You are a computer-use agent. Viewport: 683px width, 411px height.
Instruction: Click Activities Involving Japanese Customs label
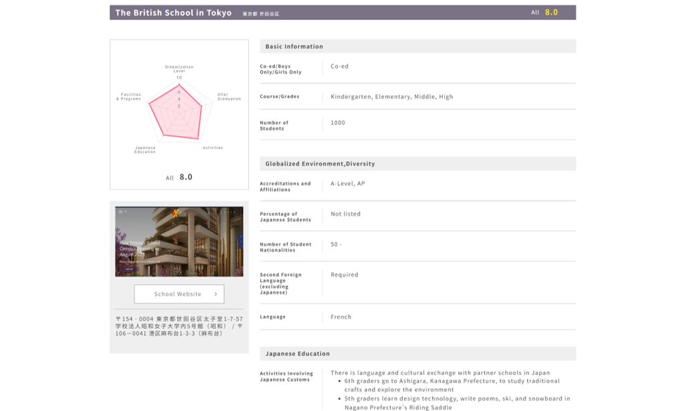tap(286, 377)
